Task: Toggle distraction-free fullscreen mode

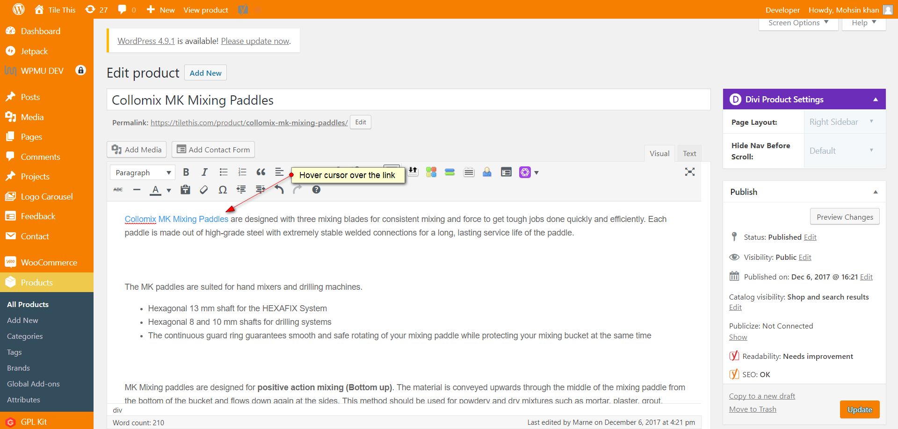Action: pos(690,172)
